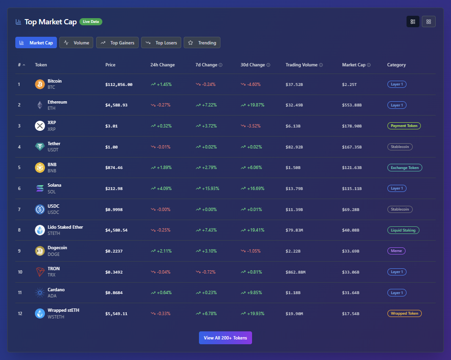Image resolution: width=451 pixels, height=360 pixels.
Task: Click USDC's Stablecoin category tag
Action: (400, 209)
